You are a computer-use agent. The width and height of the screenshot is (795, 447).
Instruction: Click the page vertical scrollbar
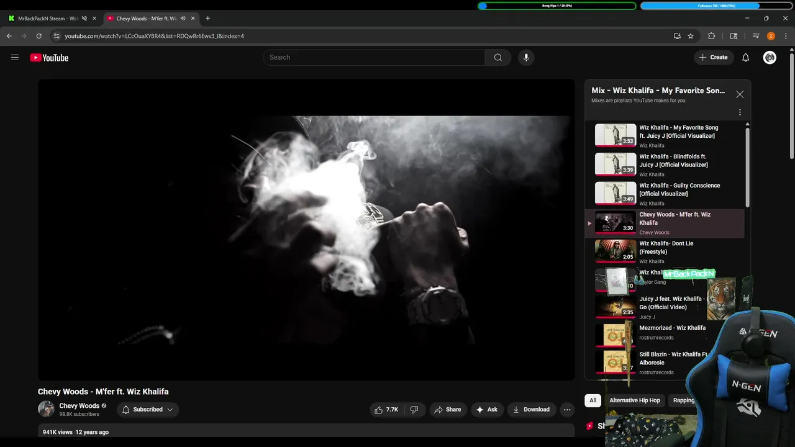[x=791, y=106]
